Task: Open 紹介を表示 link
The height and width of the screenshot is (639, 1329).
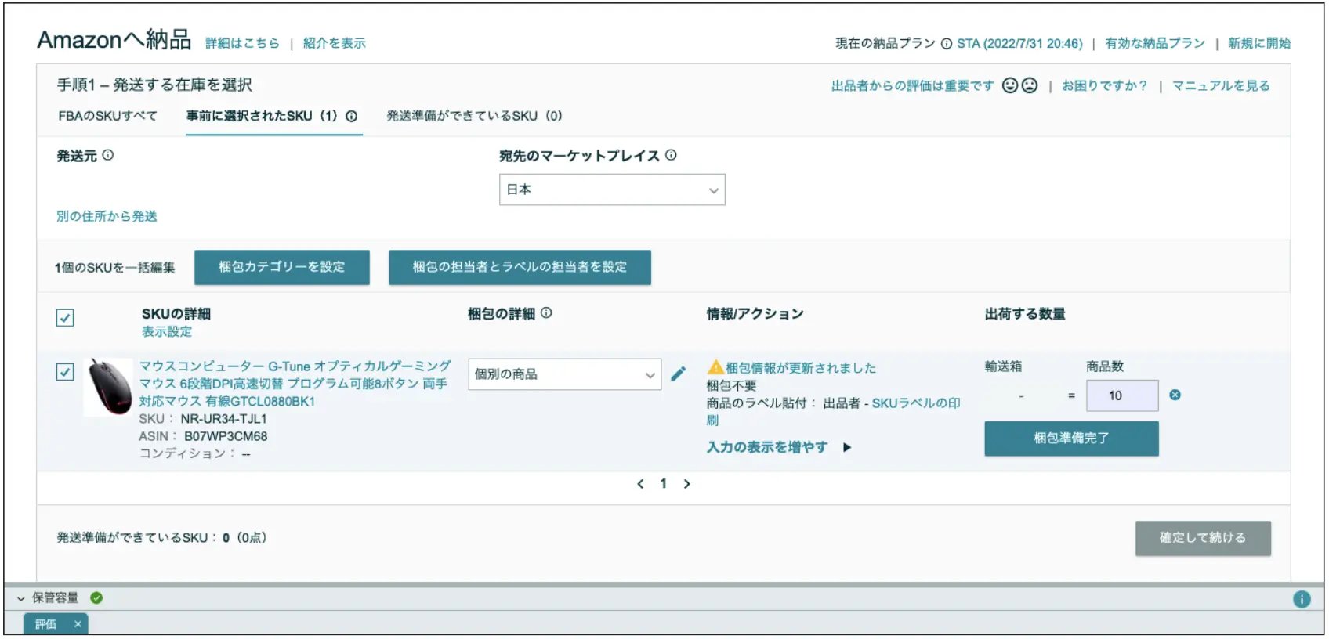Action: [335, 43]
